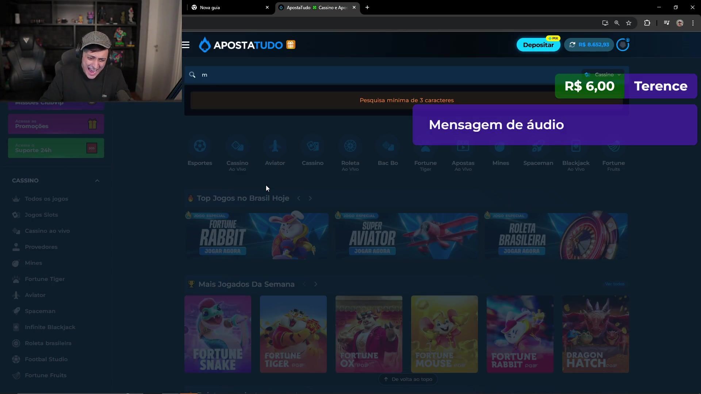Select Jogos Slots in sidebar
The height and width of the screenshot is (394, 701).
tap(41, 215)
